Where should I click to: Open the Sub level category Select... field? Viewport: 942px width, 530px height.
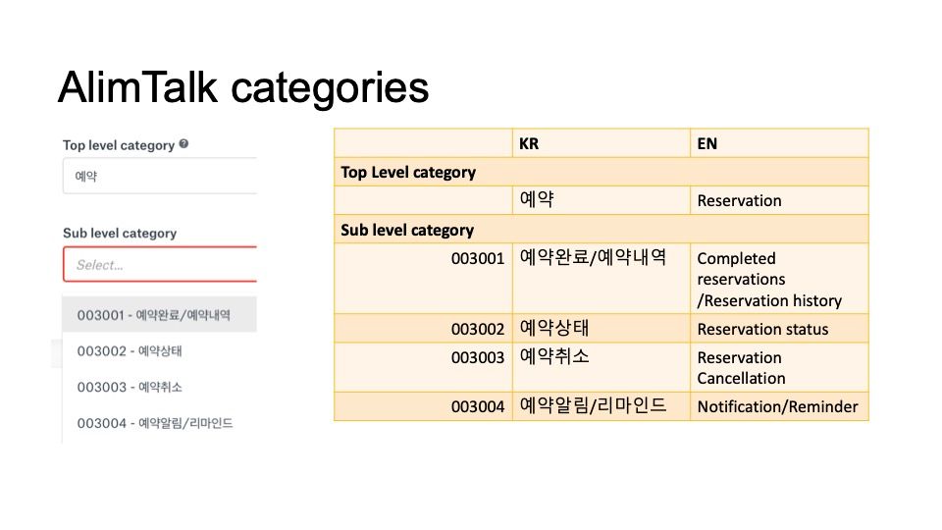(x=160, y=264)
